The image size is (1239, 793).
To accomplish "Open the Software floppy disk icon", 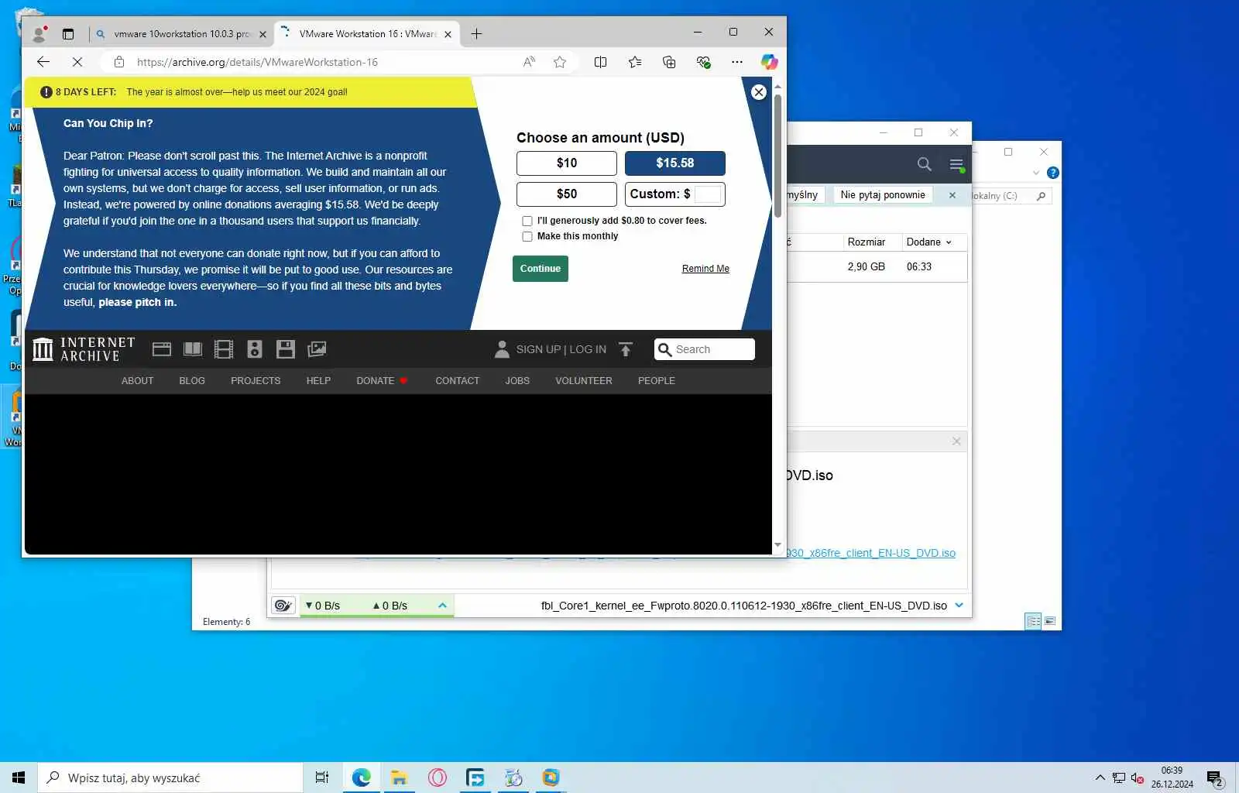I will [286, 349].
